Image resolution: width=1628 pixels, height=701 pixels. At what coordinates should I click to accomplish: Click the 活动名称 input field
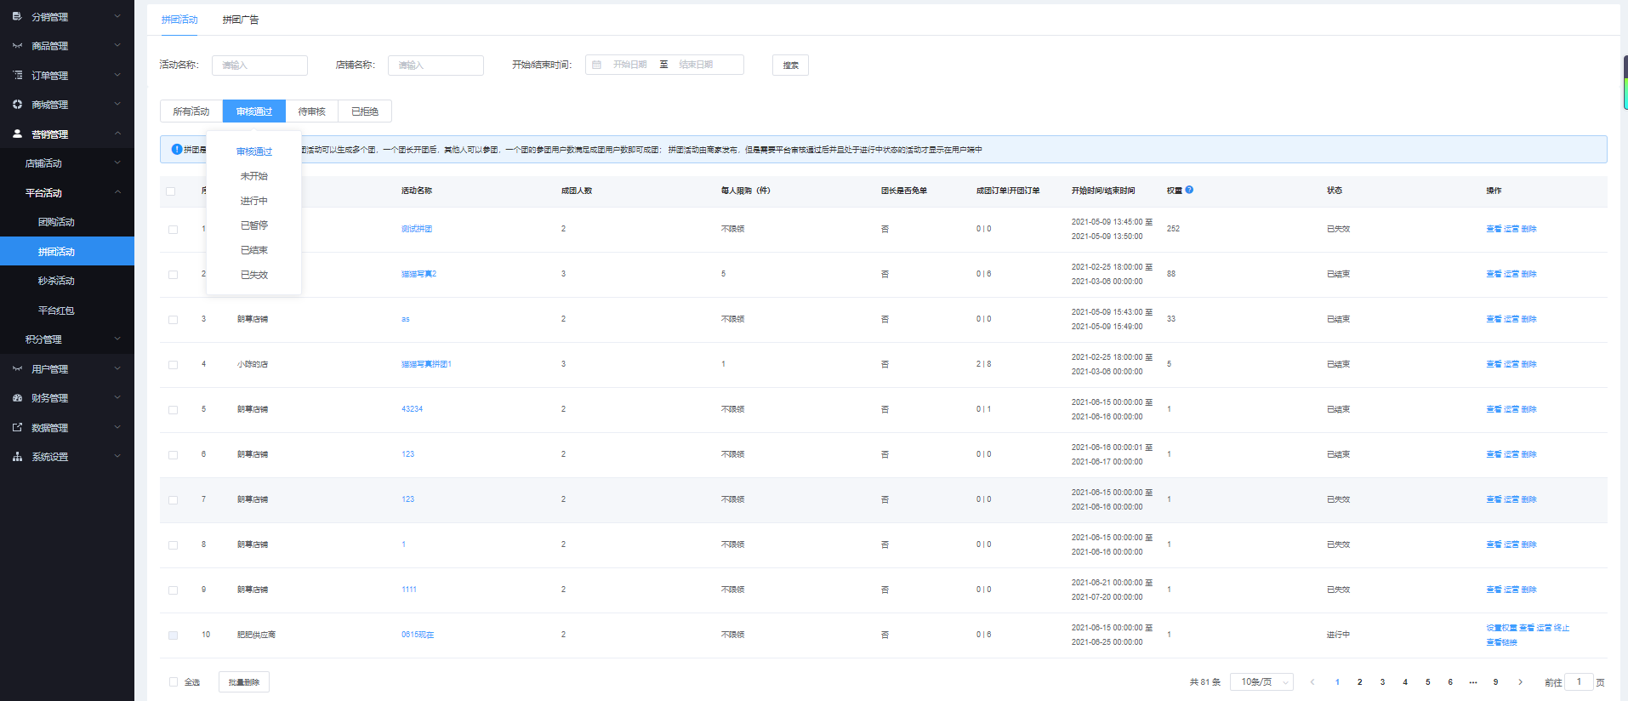point(259,66)
